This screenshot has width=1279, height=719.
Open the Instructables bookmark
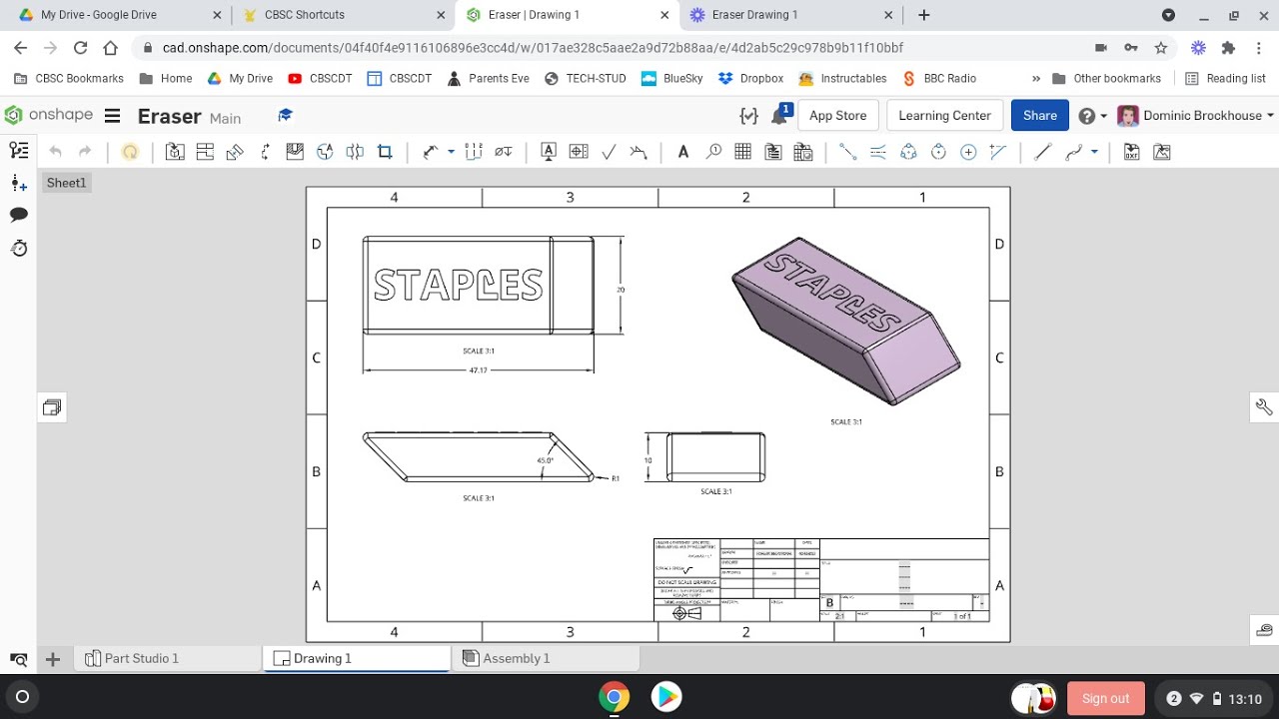[x=842, y=78]
